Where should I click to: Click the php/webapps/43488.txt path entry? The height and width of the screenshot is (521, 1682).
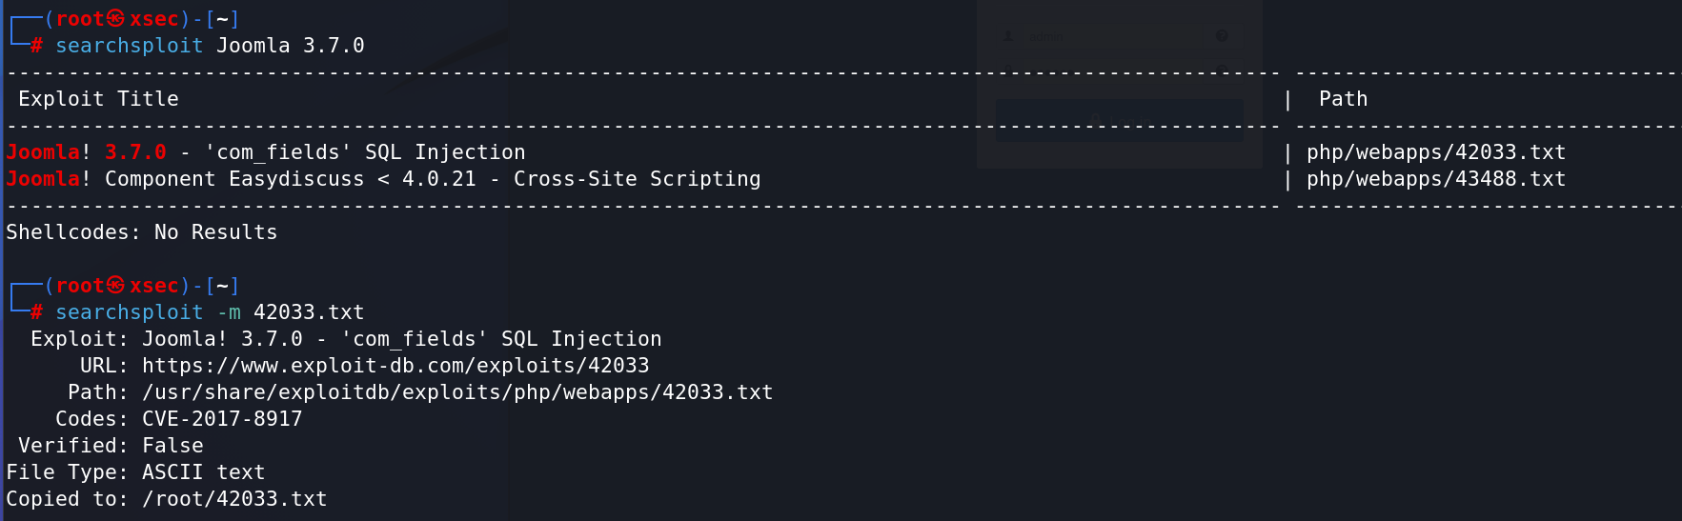pyautogui.click(x=1436, y=179)
